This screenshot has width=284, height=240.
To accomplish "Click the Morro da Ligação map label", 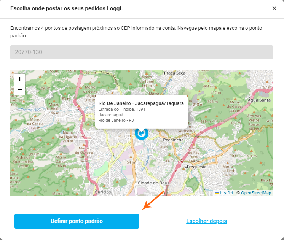I will point(68,137).
